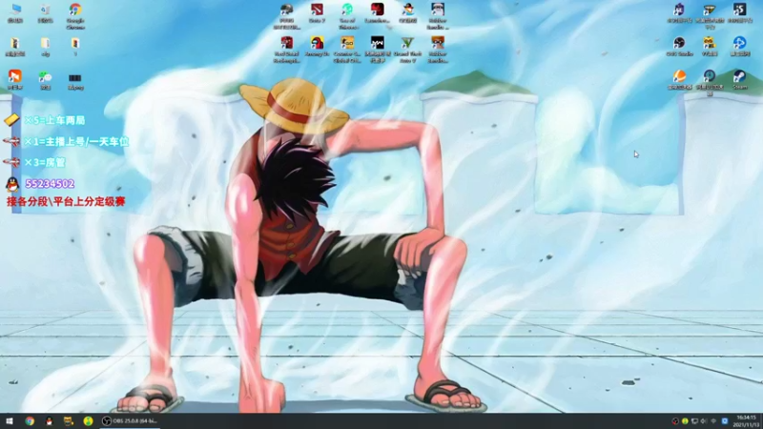
Task: Open the yellow round taskbar icon
Action: 88,421
